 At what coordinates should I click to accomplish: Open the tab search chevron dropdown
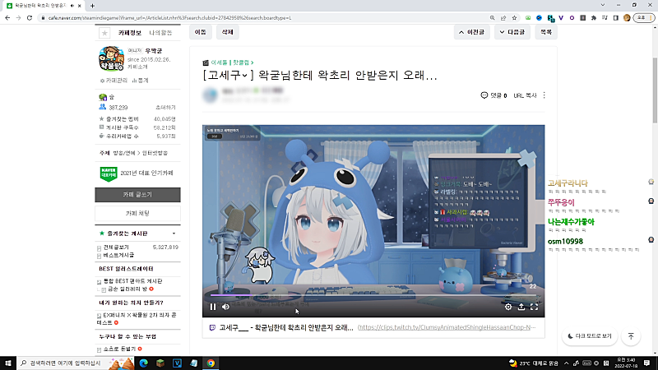[x=603, y=5]
